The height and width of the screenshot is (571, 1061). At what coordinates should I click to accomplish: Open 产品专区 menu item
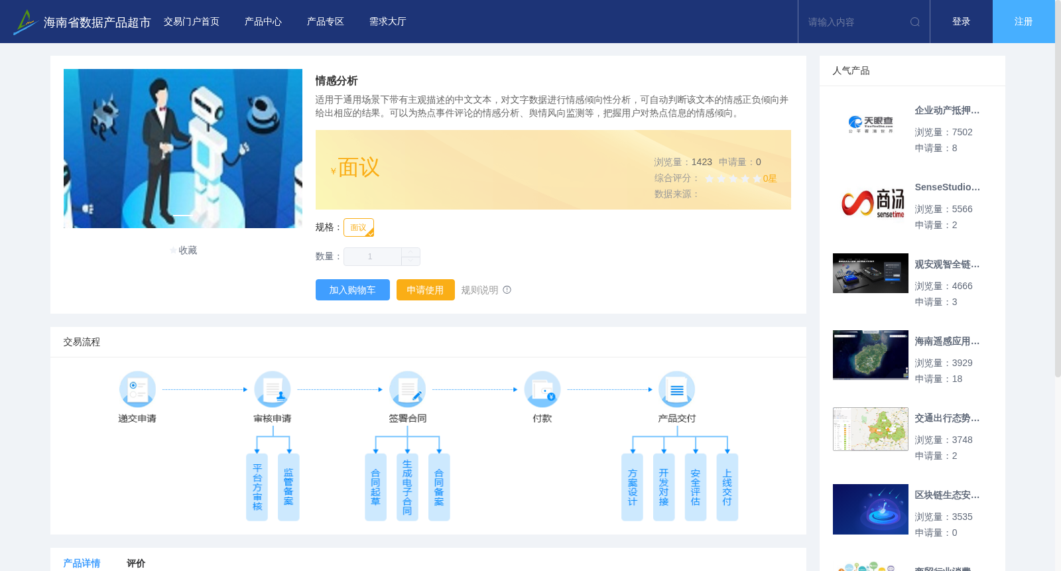click(x=326, y=22)
